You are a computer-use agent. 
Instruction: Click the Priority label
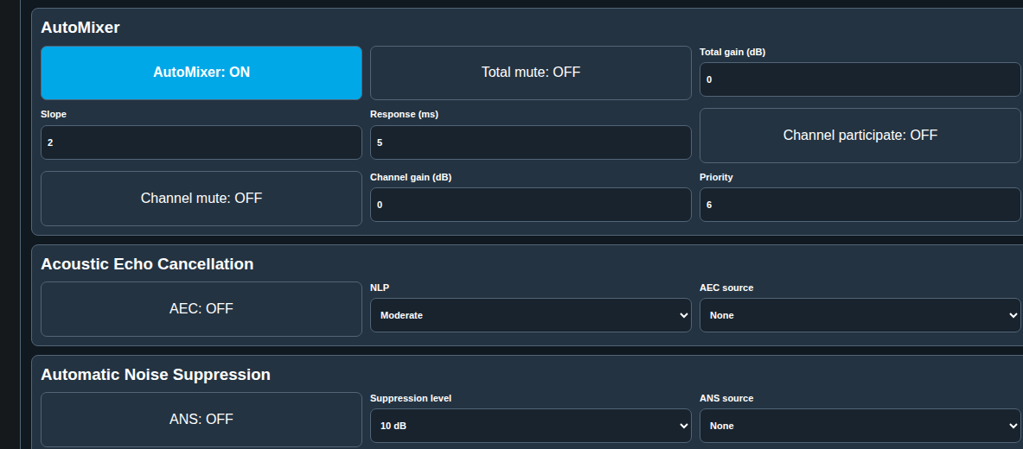coord(716,177)
